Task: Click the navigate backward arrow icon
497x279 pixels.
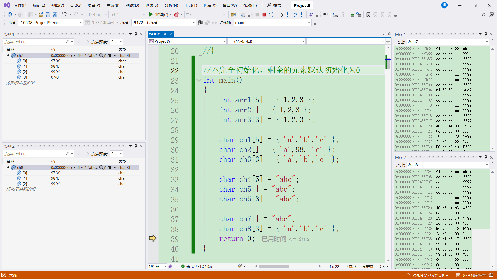Action: 10,15
